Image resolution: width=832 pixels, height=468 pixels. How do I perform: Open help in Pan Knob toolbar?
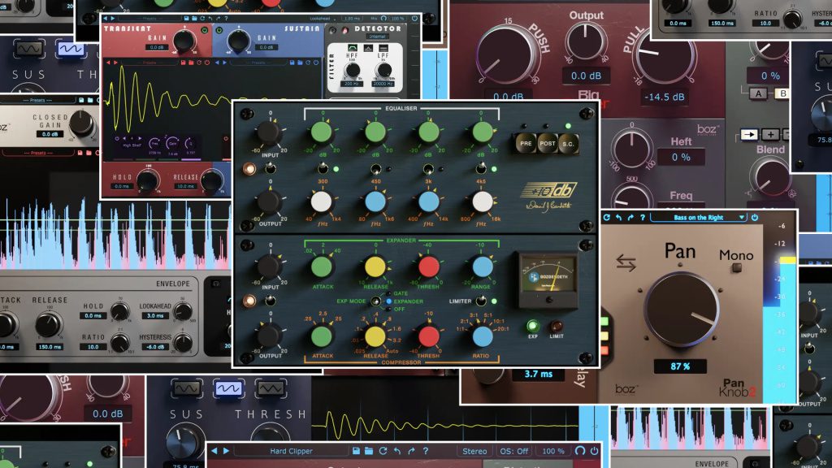point(643,218)
